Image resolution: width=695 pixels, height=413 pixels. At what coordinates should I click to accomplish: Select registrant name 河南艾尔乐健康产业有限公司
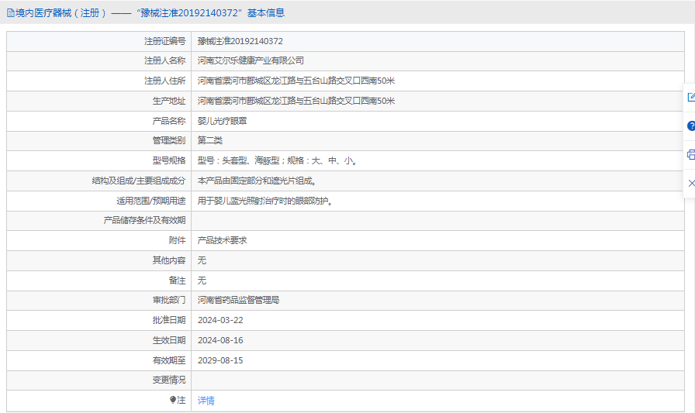(x=251, y=60)
